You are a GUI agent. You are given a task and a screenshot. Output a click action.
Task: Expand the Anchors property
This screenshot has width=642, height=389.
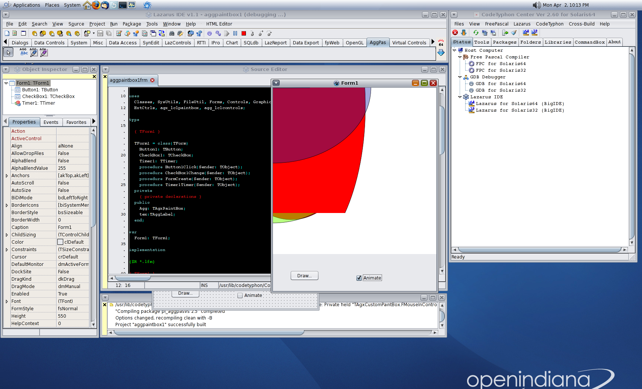pyautogui.click(x=7, y=176)
